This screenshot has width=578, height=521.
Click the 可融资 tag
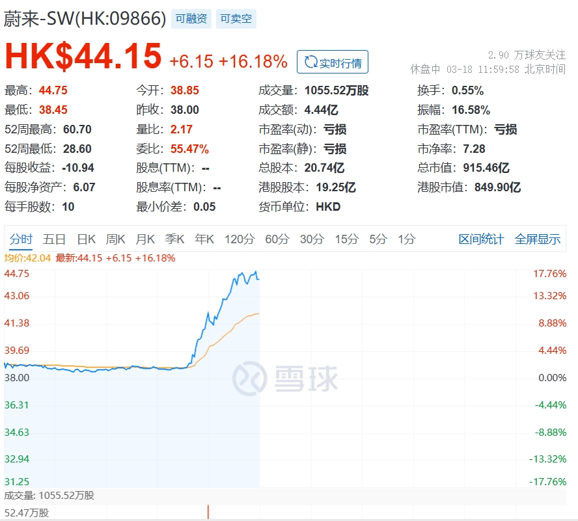click(191, 19)
